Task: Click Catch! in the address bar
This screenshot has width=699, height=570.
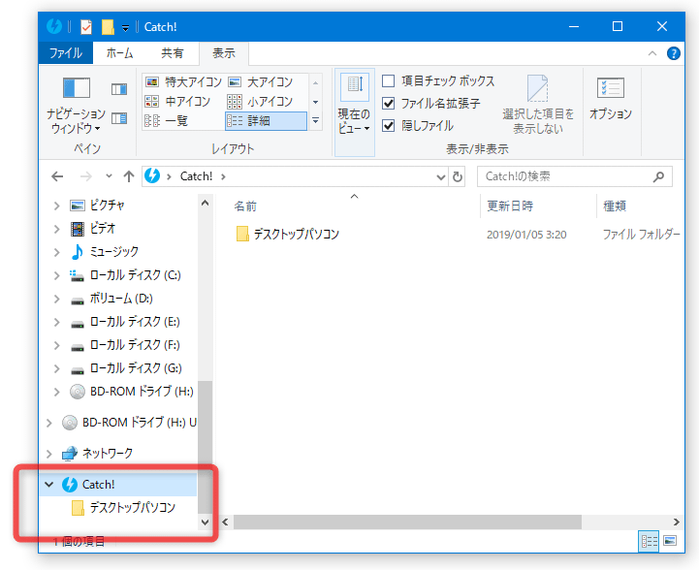Action: coord(196,176)
